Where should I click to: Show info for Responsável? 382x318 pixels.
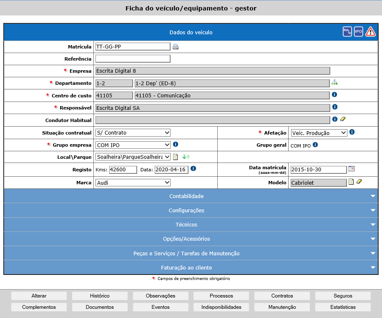pyautogui.click(x=335, y=107)
